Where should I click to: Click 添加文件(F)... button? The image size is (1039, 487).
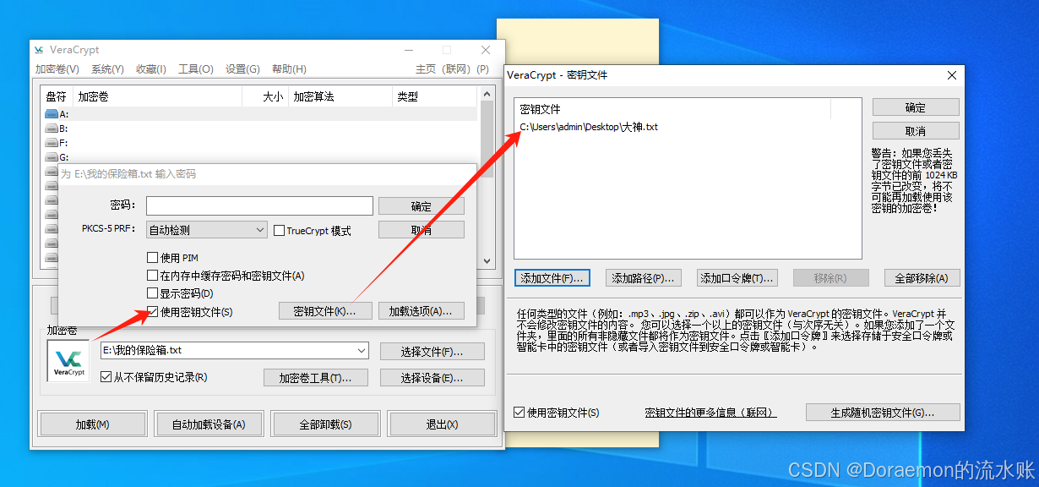click(552, 278)
